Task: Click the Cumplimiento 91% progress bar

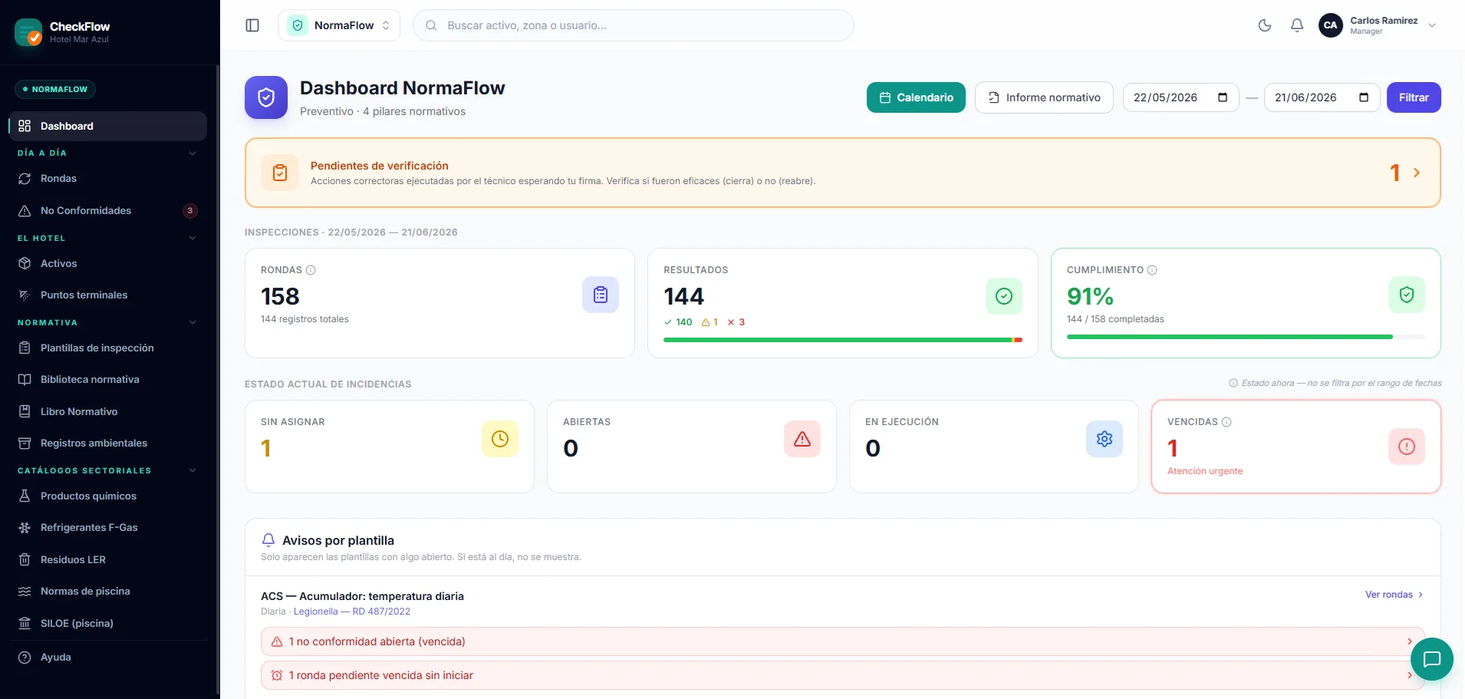Action: pos(1246,337)
